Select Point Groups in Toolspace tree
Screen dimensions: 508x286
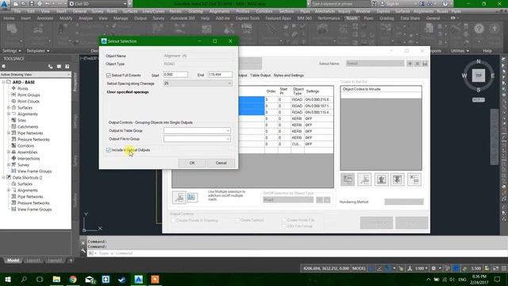pos(29,95)
